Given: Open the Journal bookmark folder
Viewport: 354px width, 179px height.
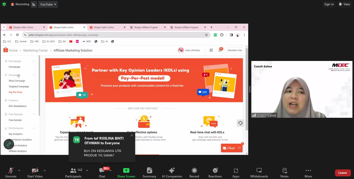Looking at the screenshot, I should 21,42.
